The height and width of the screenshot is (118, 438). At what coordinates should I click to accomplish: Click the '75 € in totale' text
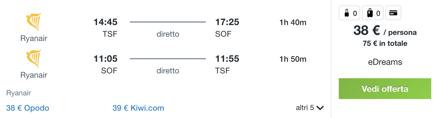pyautogui.click(x=385, y=43)
